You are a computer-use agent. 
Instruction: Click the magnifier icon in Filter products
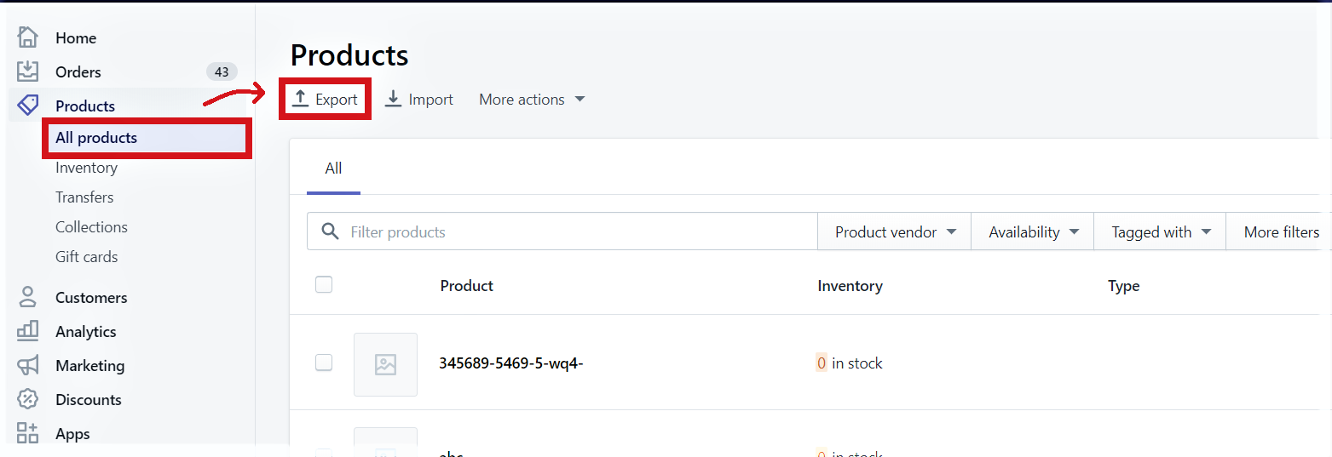point(330,231)
